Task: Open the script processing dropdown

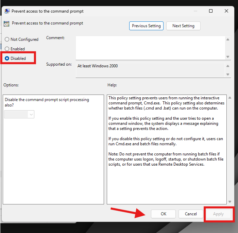Action: 19,114
